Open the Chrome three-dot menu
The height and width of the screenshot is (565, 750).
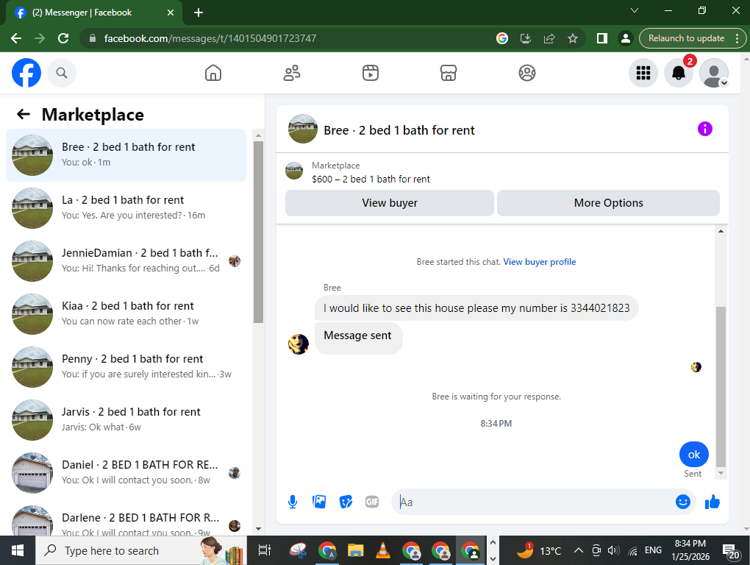click(737, 38)
